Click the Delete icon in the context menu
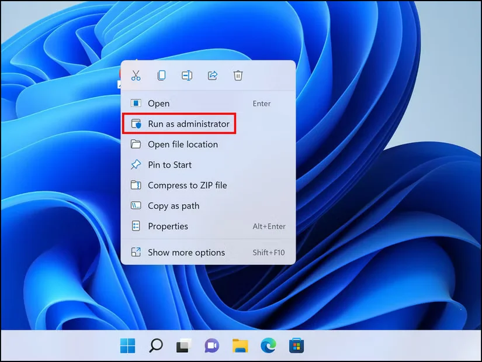482x362 pixels. coord(238,75)
